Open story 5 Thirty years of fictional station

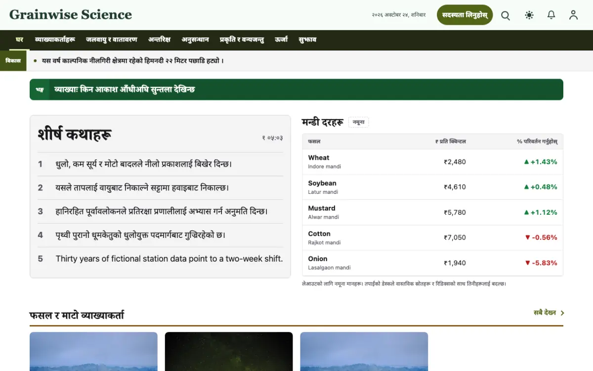169,259
